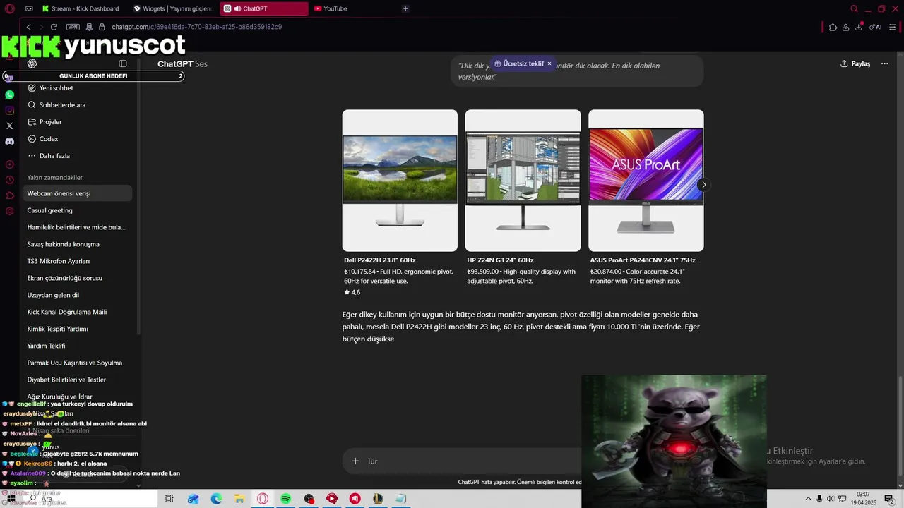Viewport: 904px width, 508px height.
Task: Open the TS3 Mikrofon Ayarları chat
Action: pyautogui.click(x=78, y=261)
